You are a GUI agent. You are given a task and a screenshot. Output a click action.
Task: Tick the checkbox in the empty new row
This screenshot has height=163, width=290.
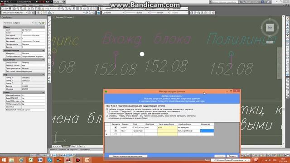point(116,134)
